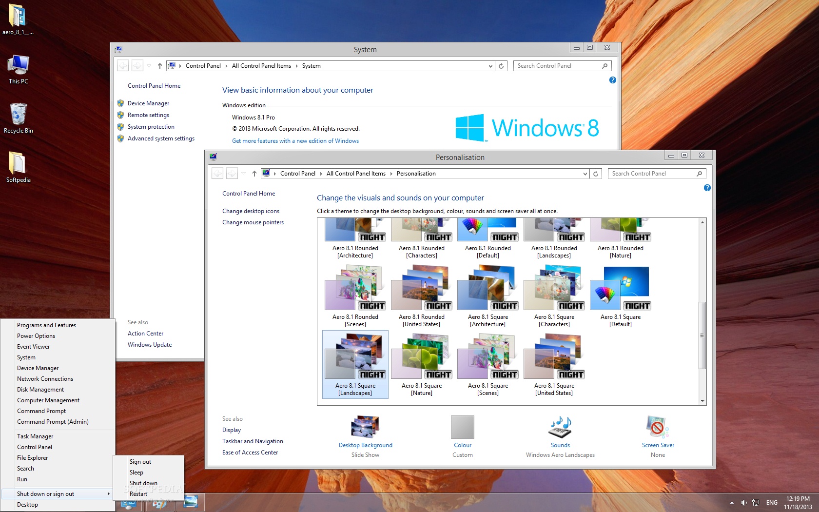Screen dimensions: 819x512
Task: Open Windows Update link in the System window
Action: pyautogui.click(x=150, y=345)
